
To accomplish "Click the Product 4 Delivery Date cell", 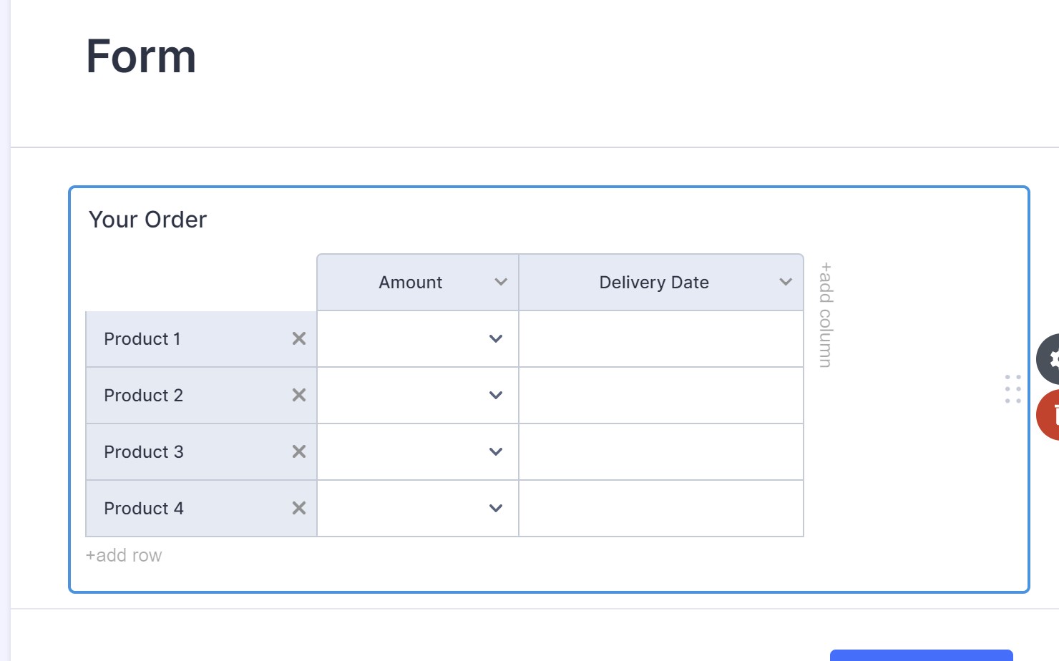I will click(x=661, y=509).
